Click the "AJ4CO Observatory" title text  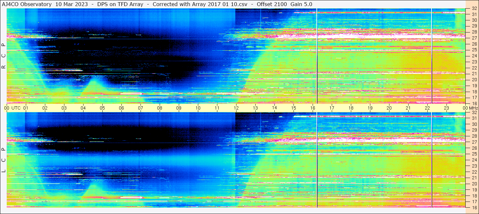pyautogui.click(x=27, y=4)
